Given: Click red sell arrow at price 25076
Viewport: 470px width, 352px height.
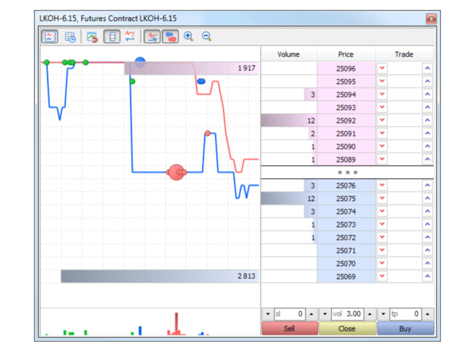Looking at the screenshot, I should (x=382, y=185).
